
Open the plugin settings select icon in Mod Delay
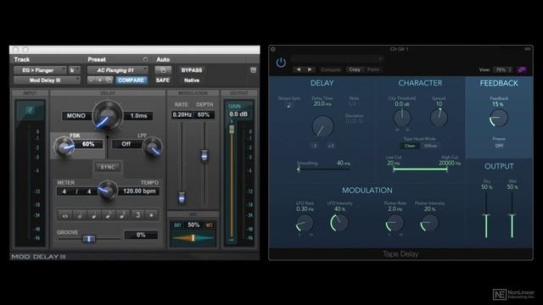pyautogui.click(x=109, y=80)
